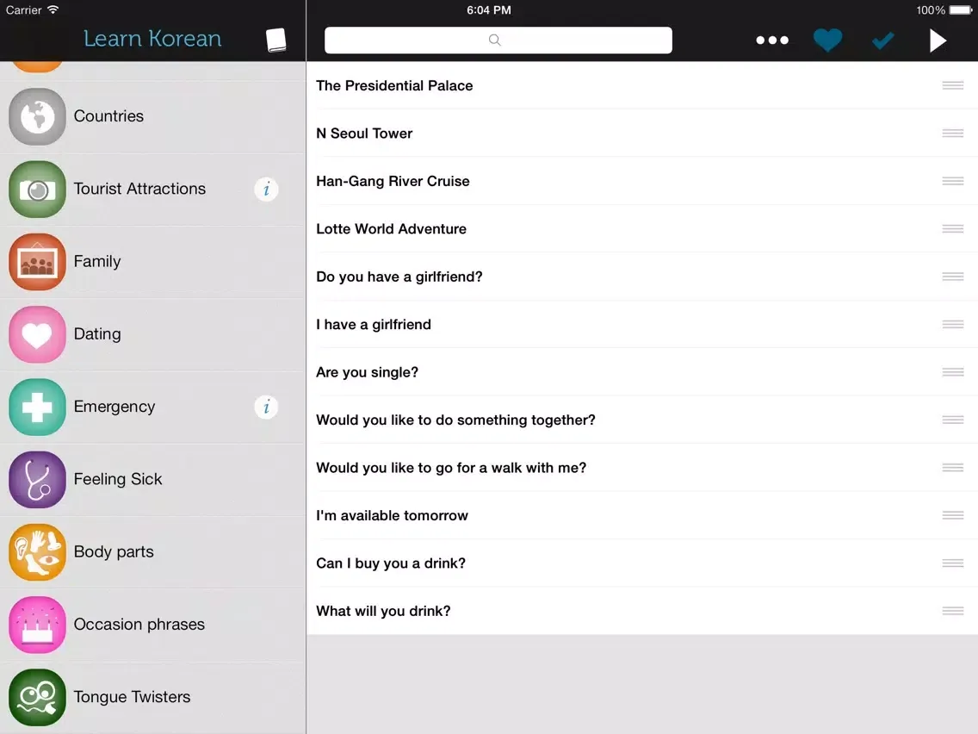Open the three-dot more options menu
The image size is (978, 734).
pyautogui.click(x=771, y=40)
